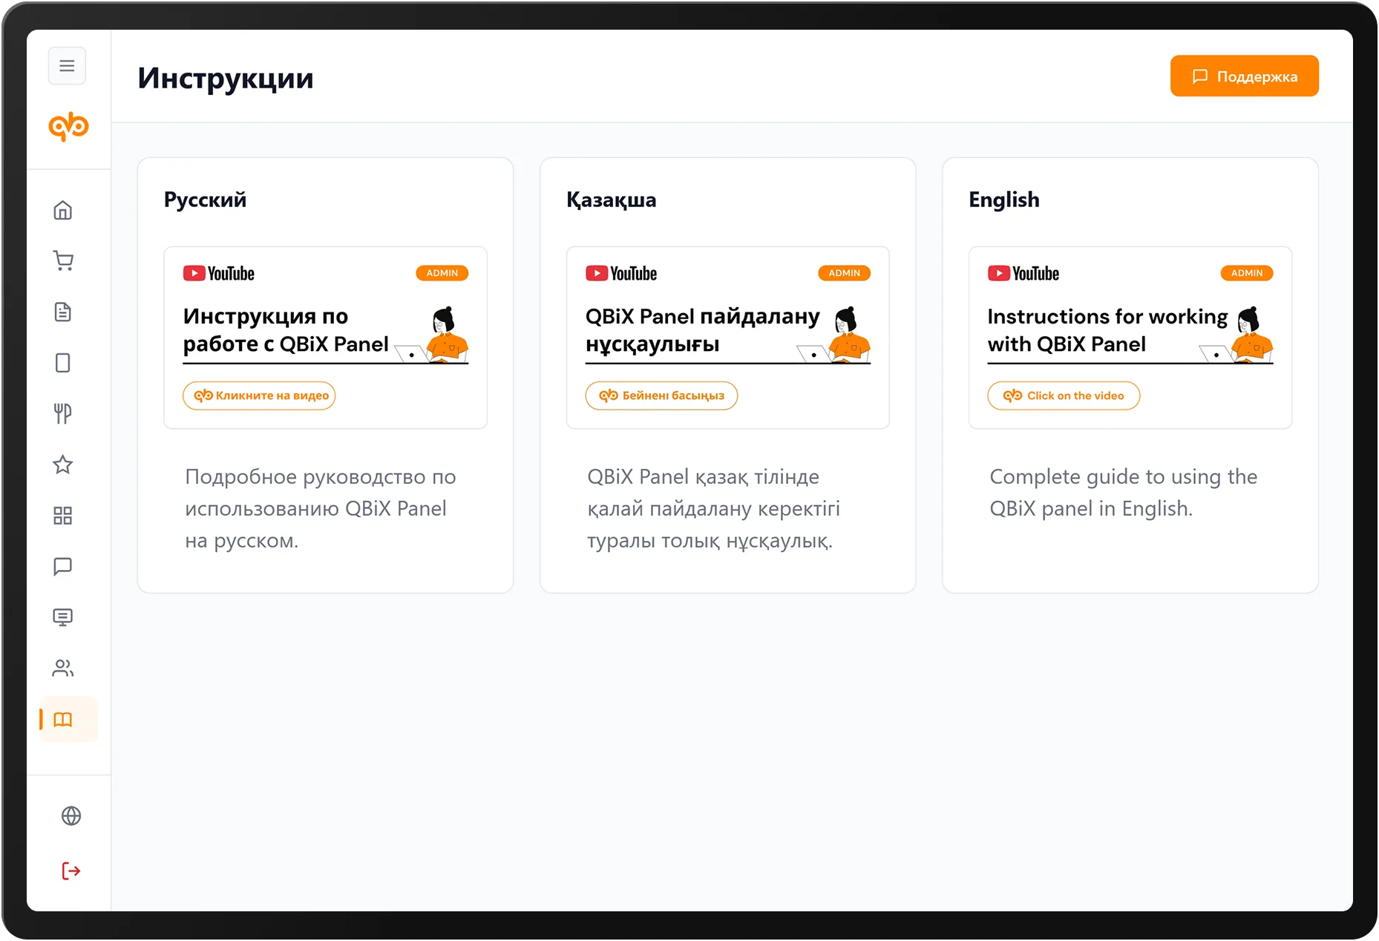
Task: Click the Поддержка support button
Action: 1244,76
